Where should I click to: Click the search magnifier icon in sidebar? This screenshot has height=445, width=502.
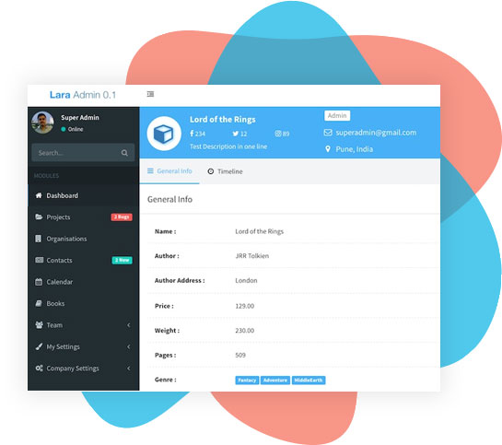(124, 153)
